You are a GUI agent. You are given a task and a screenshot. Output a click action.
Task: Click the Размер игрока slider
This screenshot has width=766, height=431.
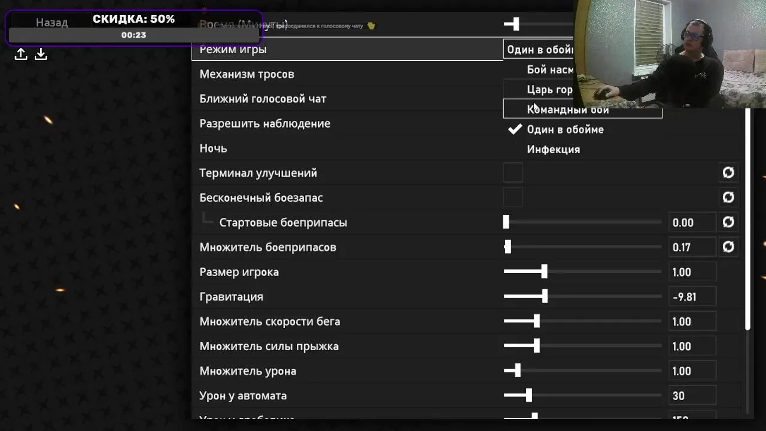[x=582, y=272]
